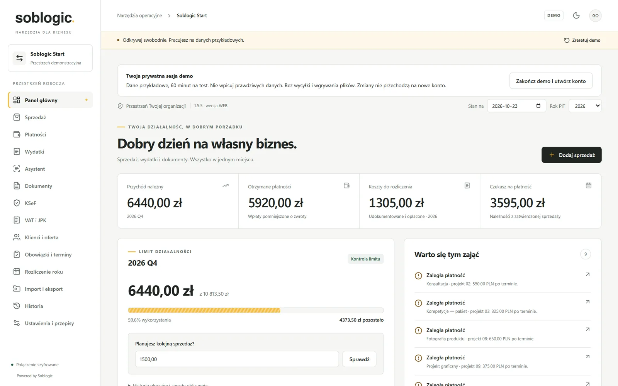Click the striped limit usage progress bar

coord(256,310)
